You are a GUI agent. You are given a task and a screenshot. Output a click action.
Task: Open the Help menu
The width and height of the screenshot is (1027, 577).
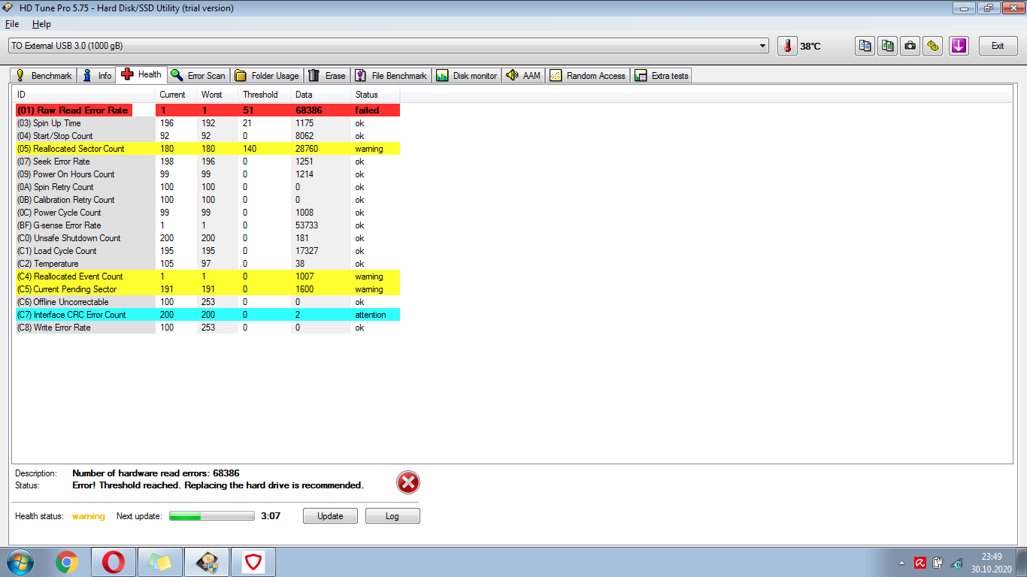(x=41, y=24)
